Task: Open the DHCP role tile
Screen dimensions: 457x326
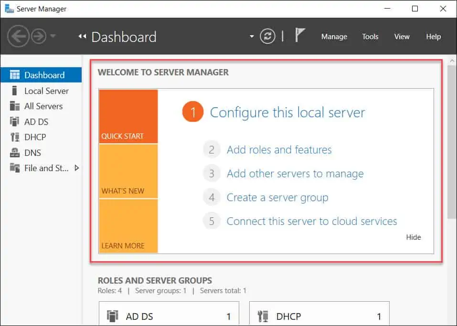Action: [x=319, y=314]
